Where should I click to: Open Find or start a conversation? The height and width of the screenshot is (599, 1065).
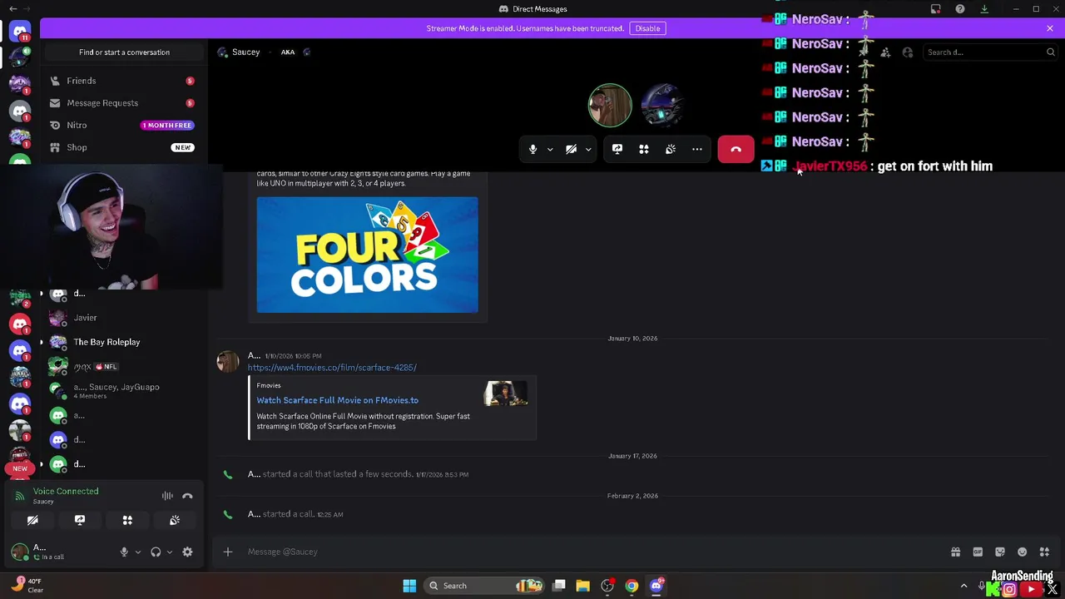[x=124, y=52]
